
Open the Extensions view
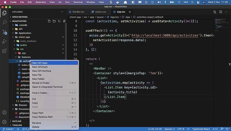click(x=4, y=51)
